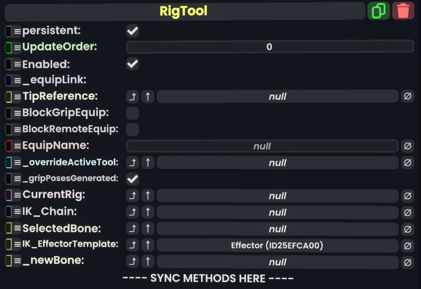Clear the TipReference with null icon
Viewport: 421px width, 289px height.
coord(407,96)
